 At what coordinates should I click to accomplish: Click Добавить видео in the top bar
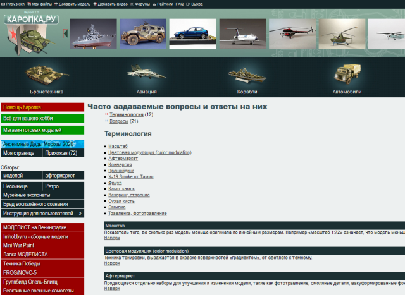click(113, 4)
